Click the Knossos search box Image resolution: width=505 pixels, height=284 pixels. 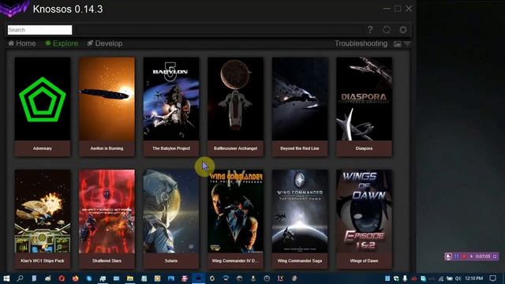click(39, 30)
